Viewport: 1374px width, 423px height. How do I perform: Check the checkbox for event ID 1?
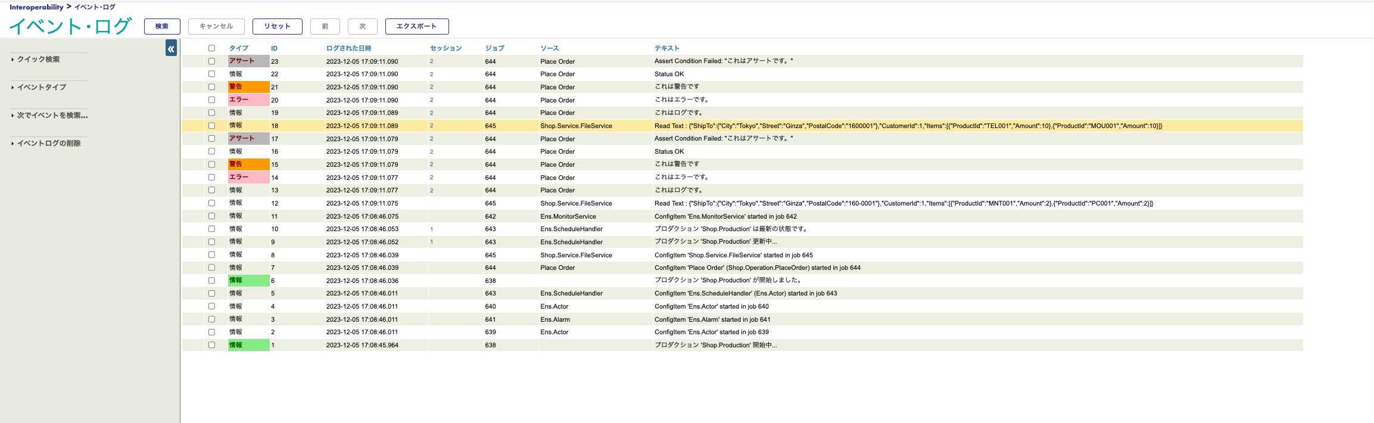click(211, 345)
